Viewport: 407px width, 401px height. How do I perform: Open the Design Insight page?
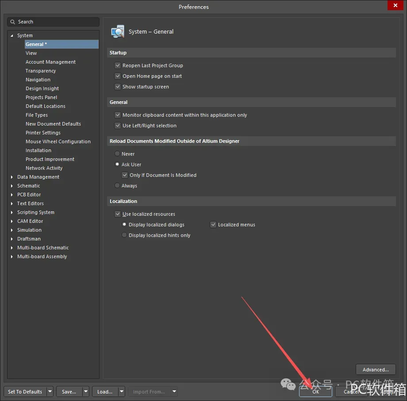tap(42, 88)
